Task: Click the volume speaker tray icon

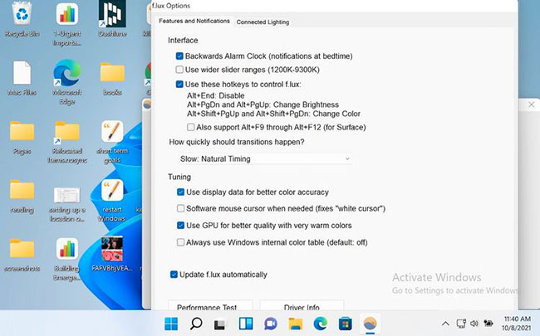Action: [x=474, y=324]
